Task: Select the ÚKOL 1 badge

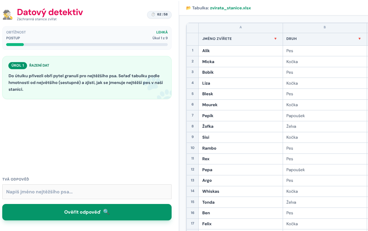Action: pyautogui.click(x=18, y=65)
